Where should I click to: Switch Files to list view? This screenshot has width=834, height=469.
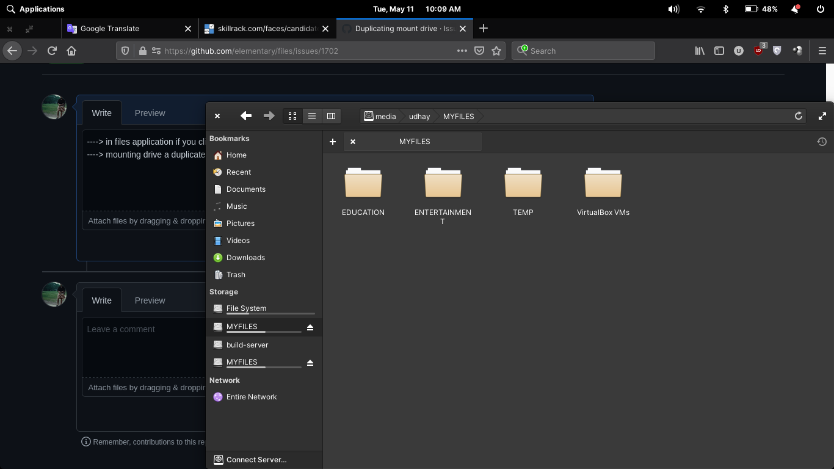coord(311,116)
